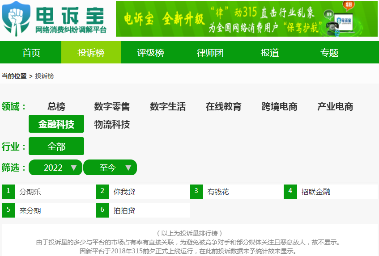Switch to the 报道 nav tab
This screenshot has width=379, height=256.
coord(270,52)
